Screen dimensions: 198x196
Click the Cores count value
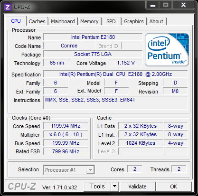pos(135,169)
